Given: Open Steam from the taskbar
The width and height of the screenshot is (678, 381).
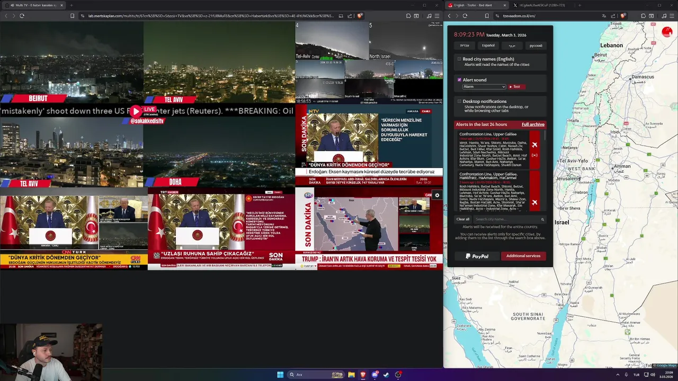Looking at the screenshot, I should coord(386,375).
